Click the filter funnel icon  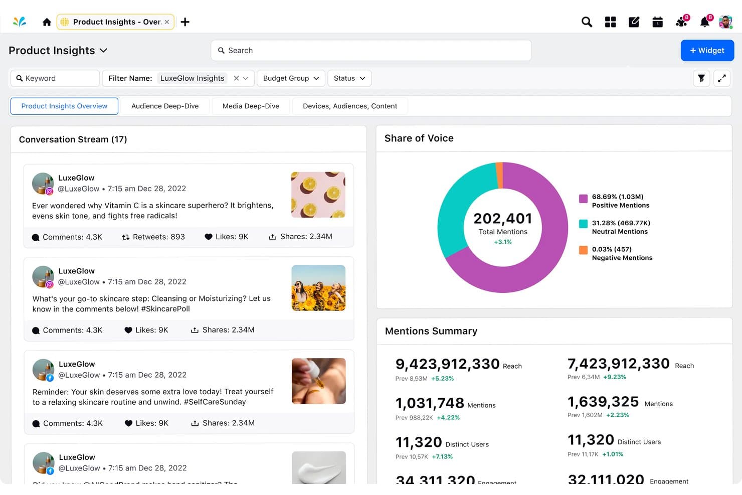tap(701, 78)
